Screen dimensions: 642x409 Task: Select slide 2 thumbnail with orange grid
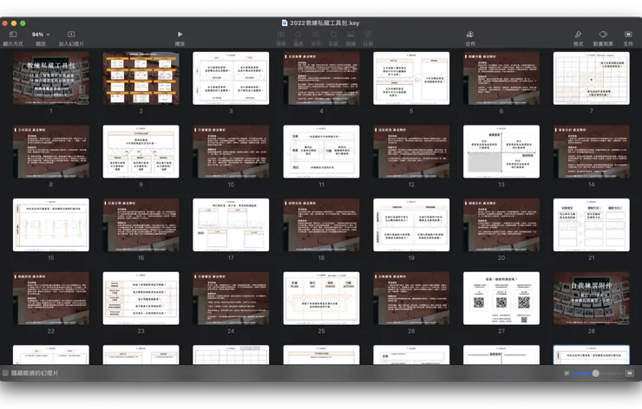coord(141,78)
